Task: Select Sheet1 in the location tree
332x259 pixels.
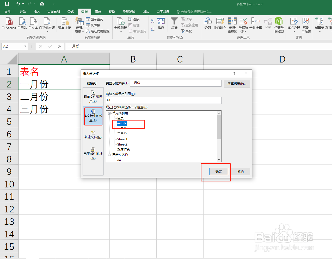Action: pos(122,139)
